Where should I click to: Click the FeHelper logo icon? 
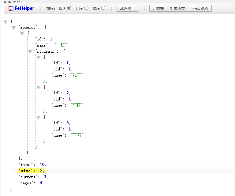(x=11, y=9)
